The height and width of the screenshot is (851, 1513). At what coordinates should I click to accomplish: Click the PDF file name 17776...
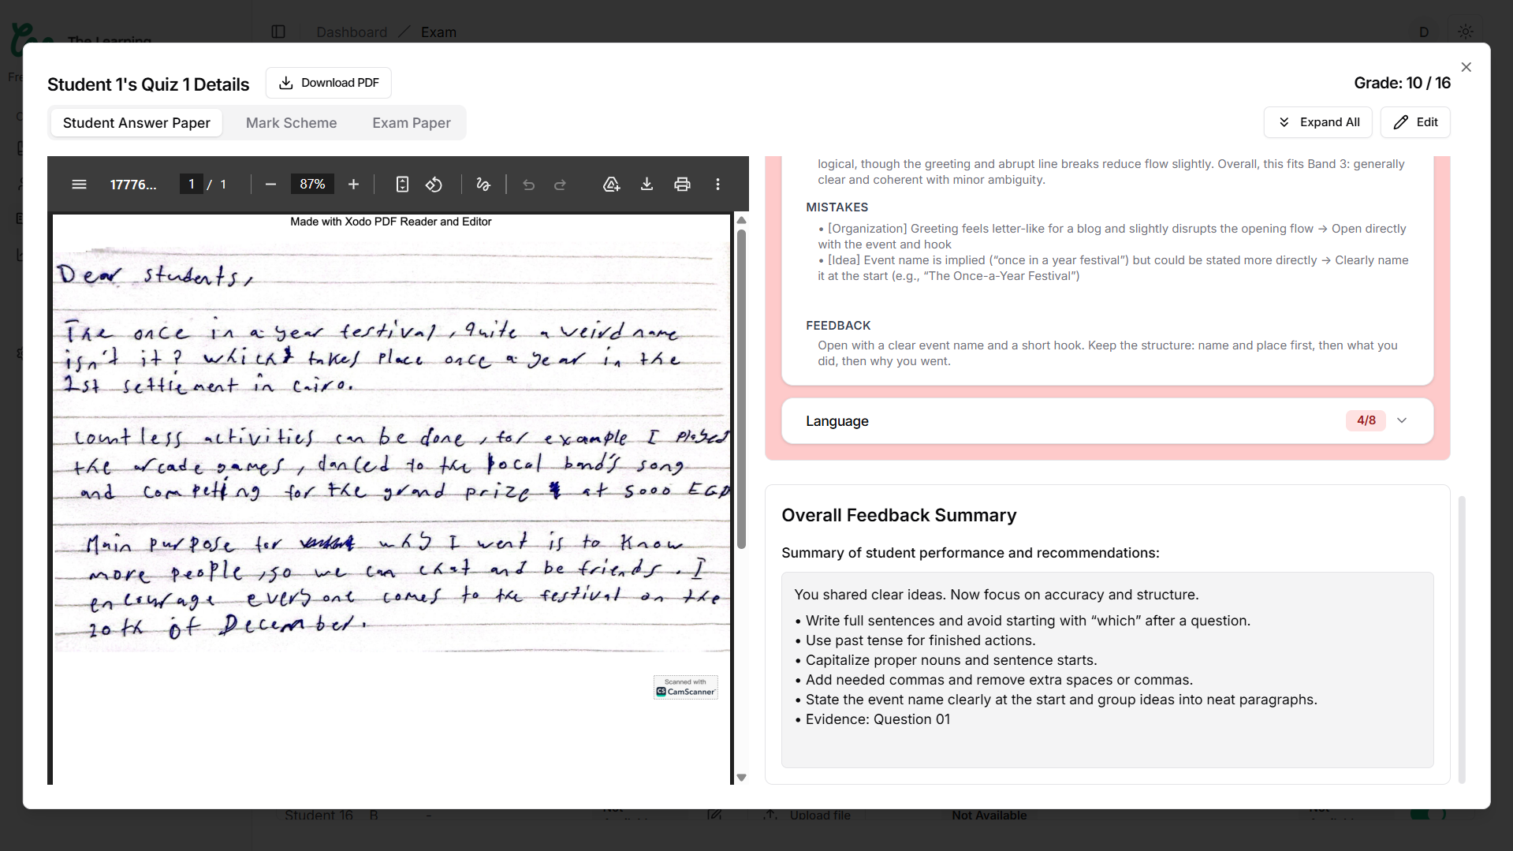[133, 185]
